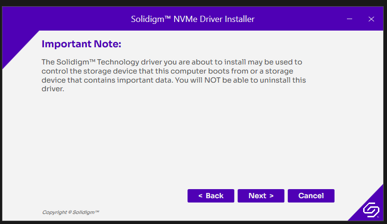The width and height of the screenshot is (387, 224).
Task: Click the "Important Note:" heading
Action: coord(82,44)
